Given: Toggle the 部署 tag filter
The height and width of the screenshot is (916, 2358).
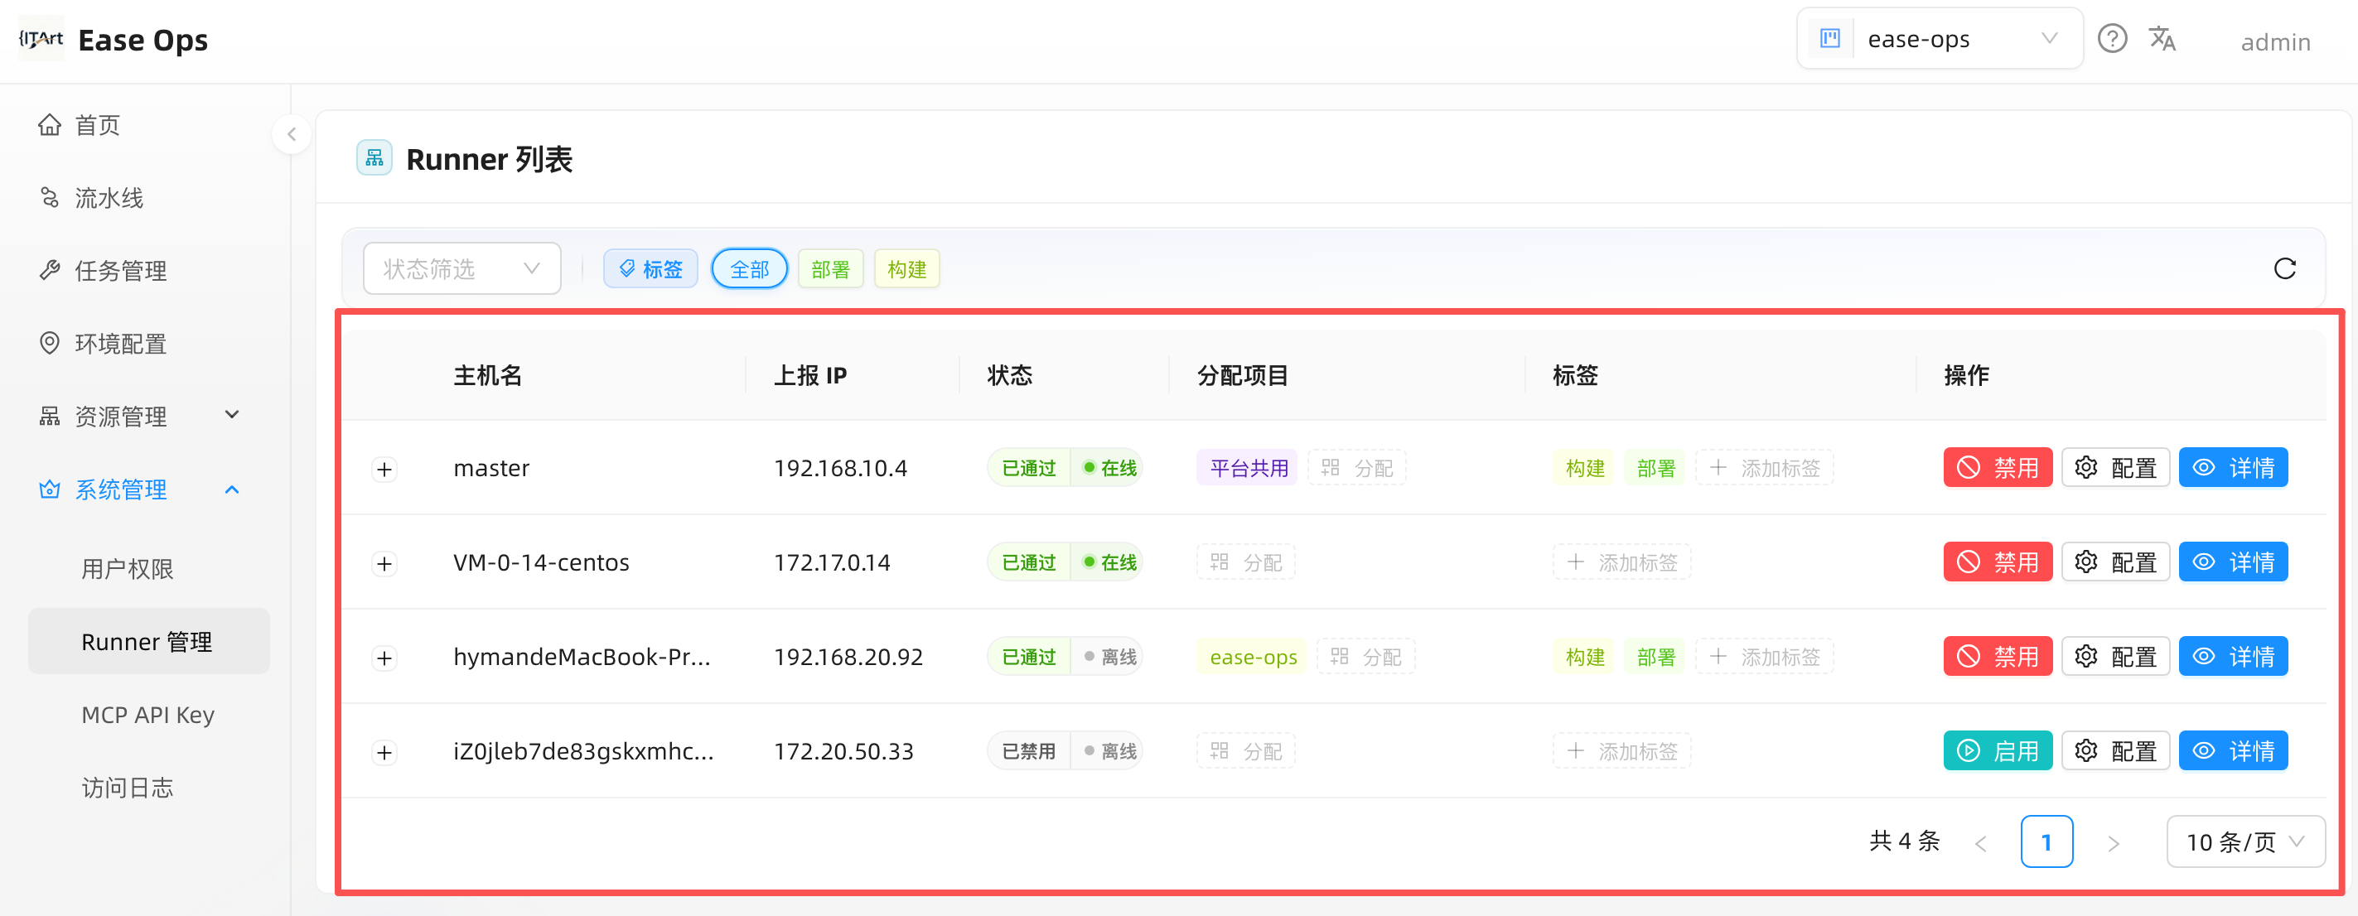Looking at the screenshot, I should [x=830, y=269].
